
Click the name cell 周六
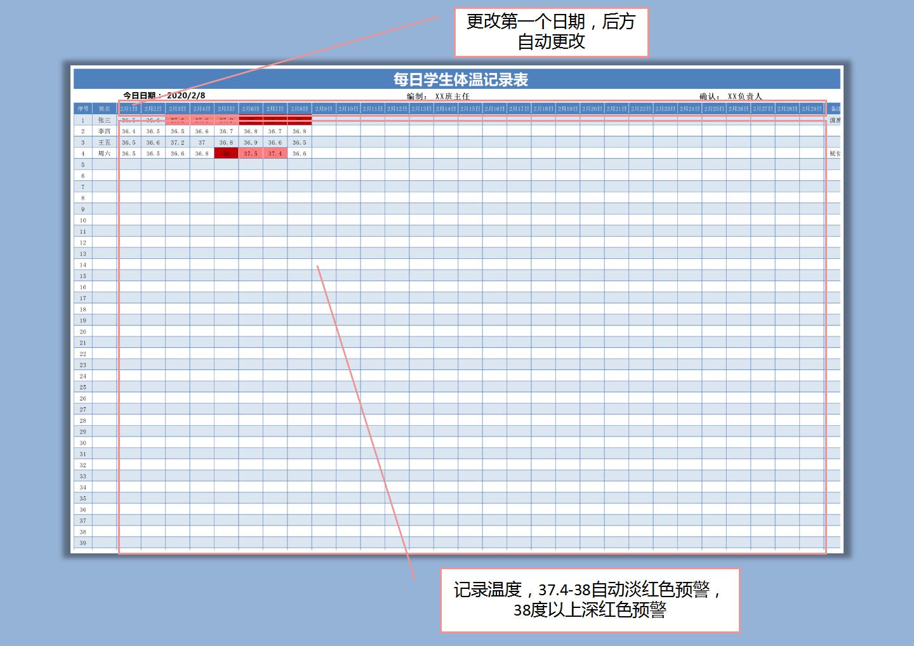(x=105, y=154)
